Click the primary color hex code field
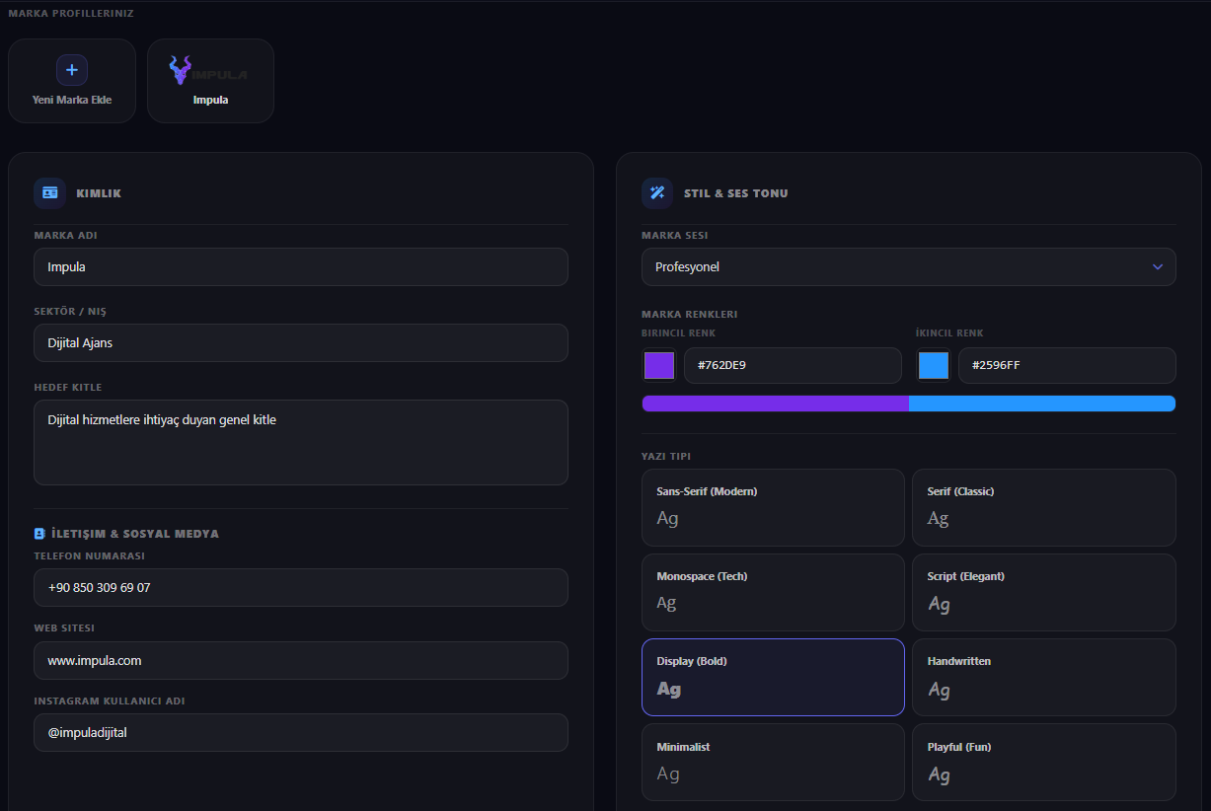1211x811 pixels. pos(793,366)
